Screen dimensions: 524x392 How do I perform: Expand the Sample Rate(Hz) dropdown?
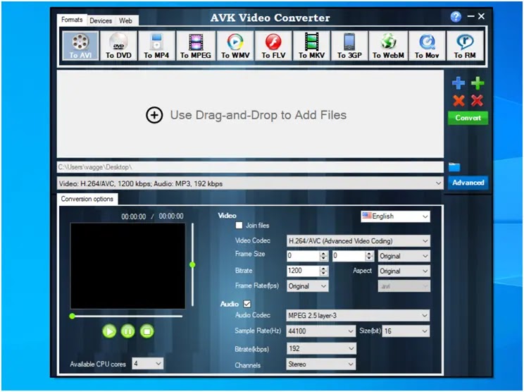click(x=321, y=331)
